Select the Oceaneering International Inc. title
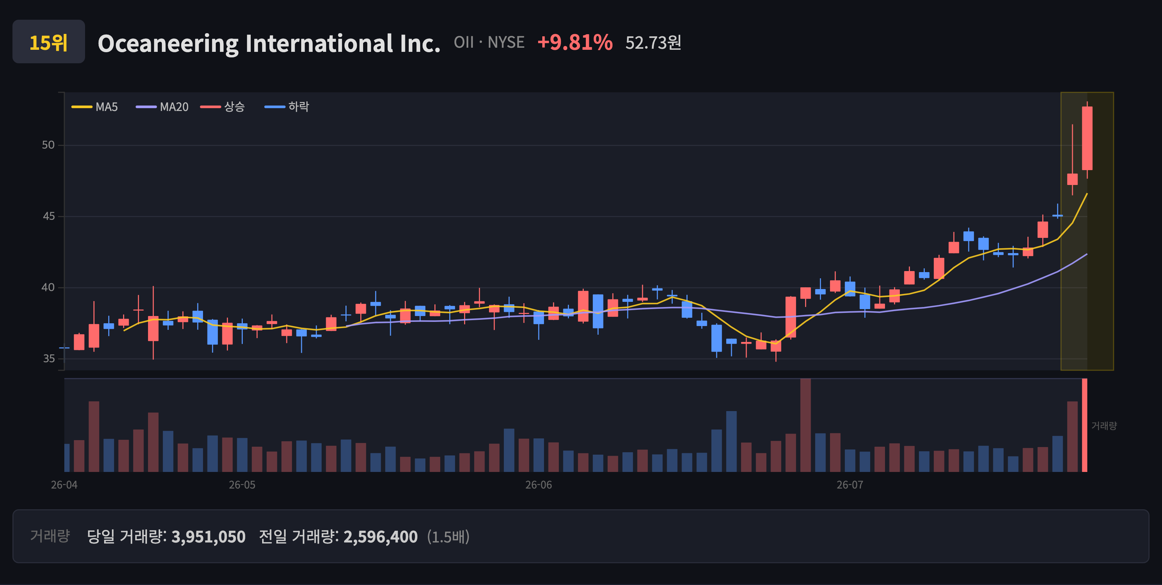1162x585 pixels. coord(269,43)
